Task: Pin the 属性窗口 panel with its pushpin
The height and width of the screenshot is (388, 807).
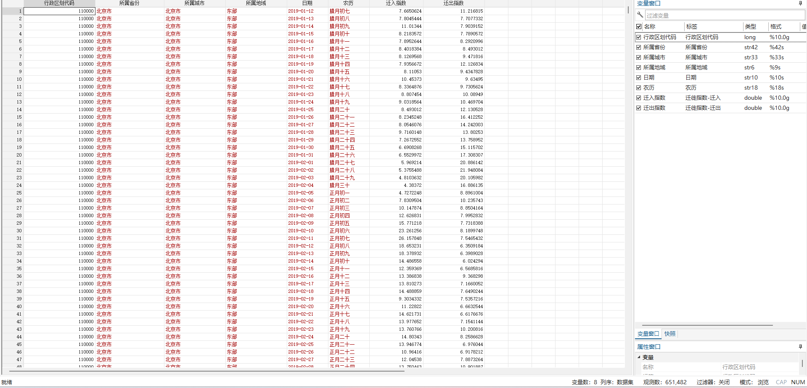Action: 800,347
